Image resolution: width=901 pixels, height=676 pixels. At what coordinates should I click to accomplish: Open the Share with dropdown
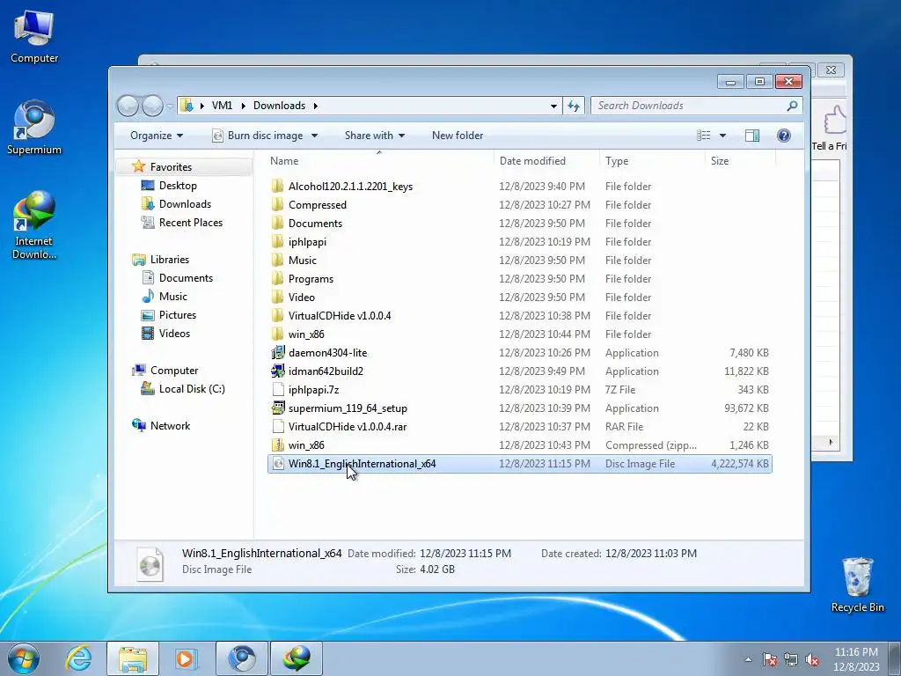(x=375, y=136)
